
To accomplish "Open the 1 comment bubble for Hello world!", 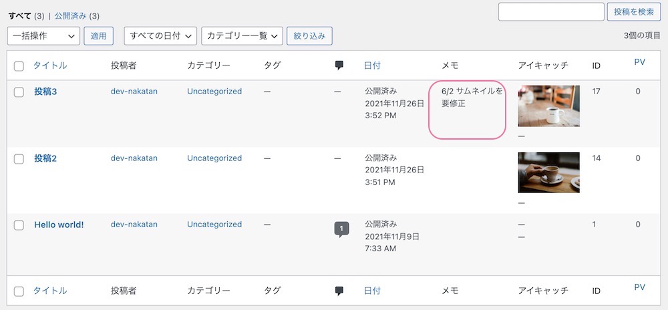I will pyautogui.click(x=341, y=229).
